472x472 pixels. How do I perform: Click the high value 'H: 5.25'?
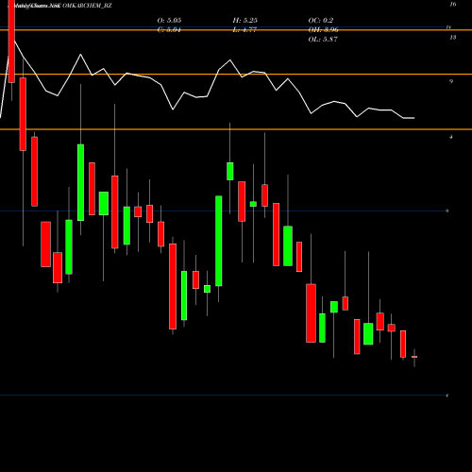pos(245,21)
